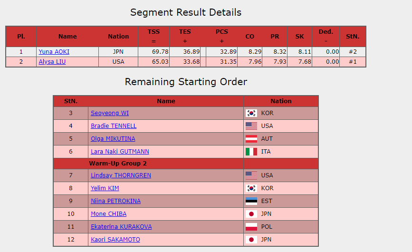Click the Ekaterina KURAKOVA name link
This screenshot has height=252, width=412.
[x=121, y=227]
